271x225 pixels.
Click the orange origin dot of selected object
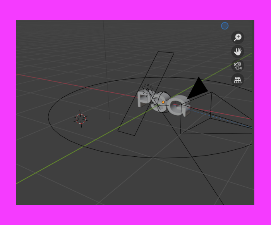pyautogui.click(x=163, y=102)
